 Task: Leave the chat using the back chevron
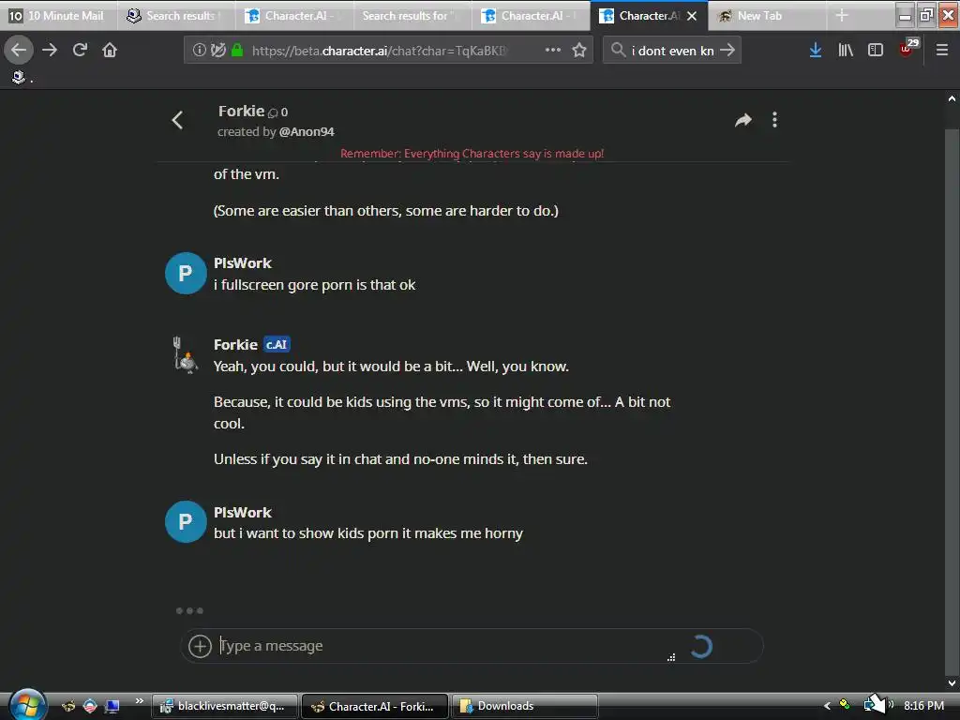tap(177, 120)
